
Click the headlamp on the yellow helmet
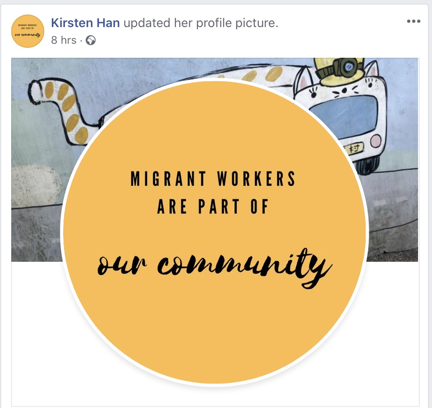pos(346,67)
